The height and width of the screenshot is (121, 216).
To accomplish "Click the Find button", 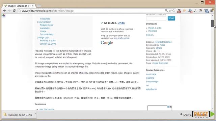I will (171, 18).
